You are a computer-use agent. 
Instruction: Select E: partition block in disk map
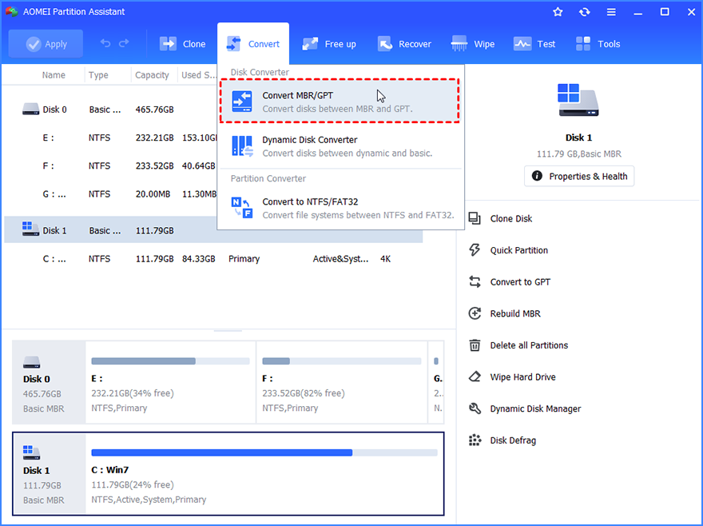point(170,382)
